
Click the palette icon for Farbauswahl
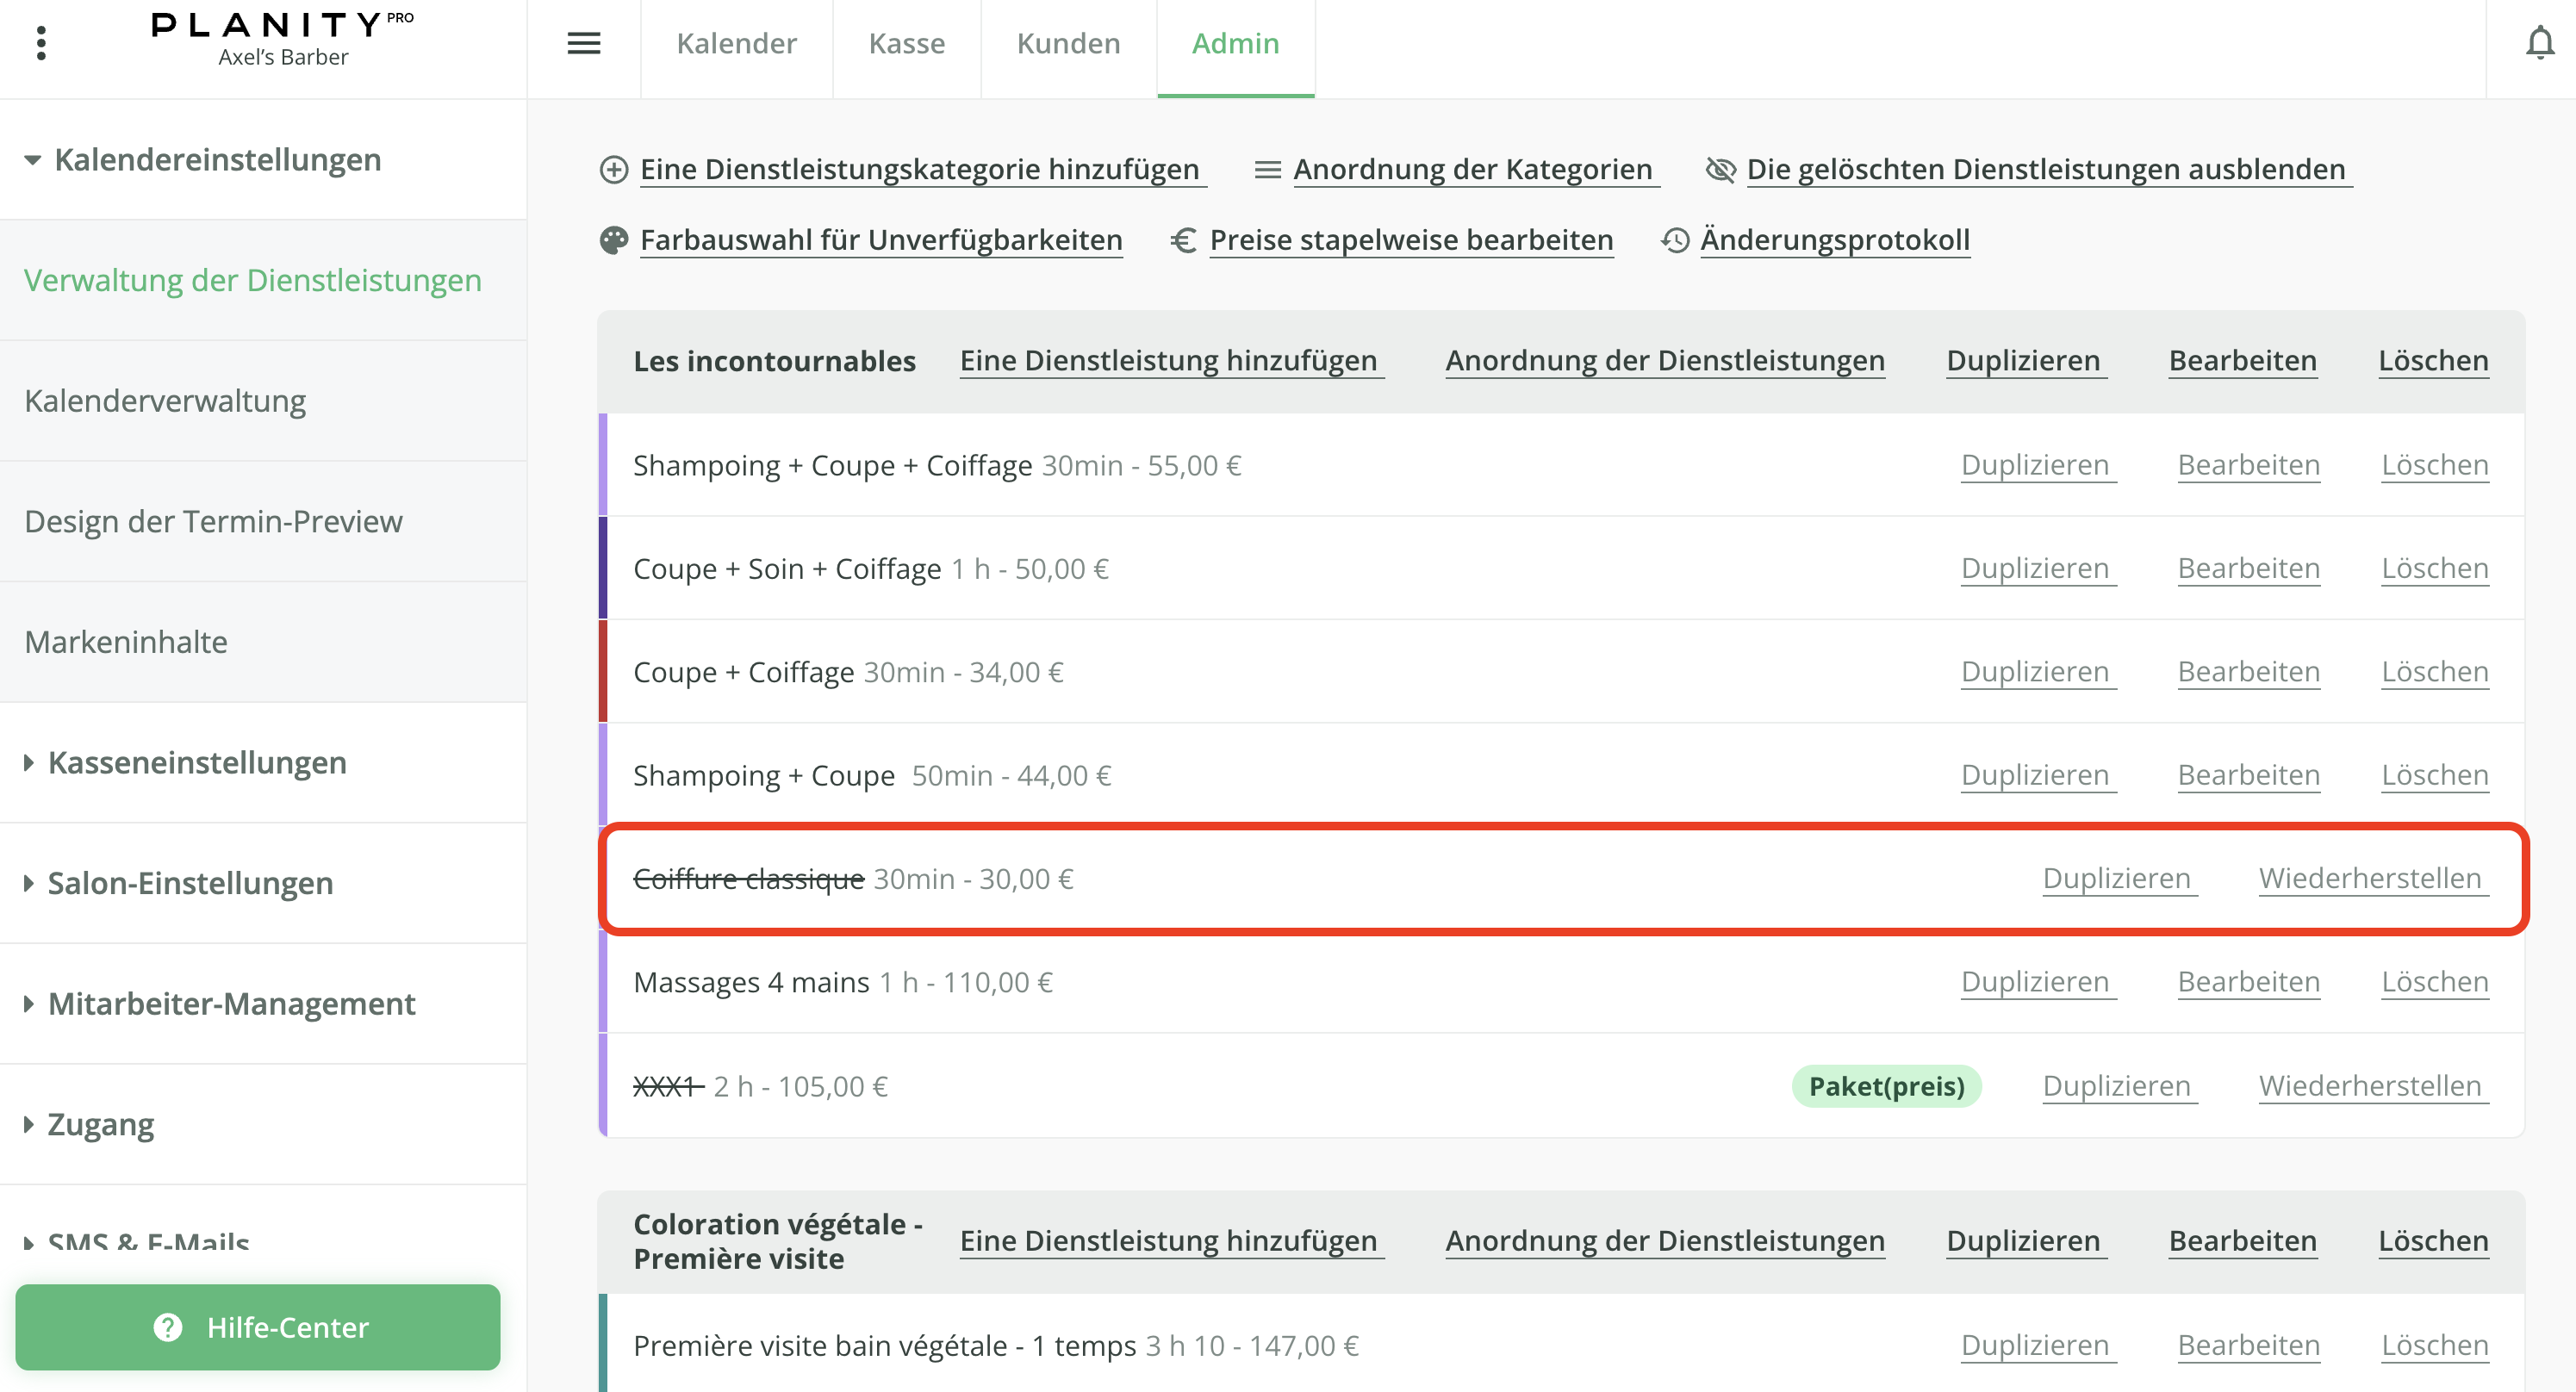click(613, 240)
